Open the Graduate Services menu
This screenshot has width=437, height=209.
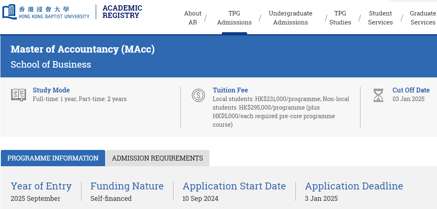click(423, 18)
